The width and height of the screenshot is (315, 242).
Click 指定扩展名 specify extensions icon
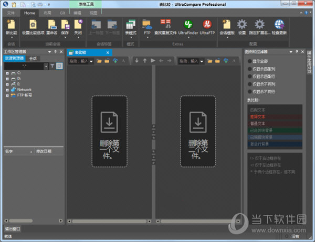pos(259,24)
